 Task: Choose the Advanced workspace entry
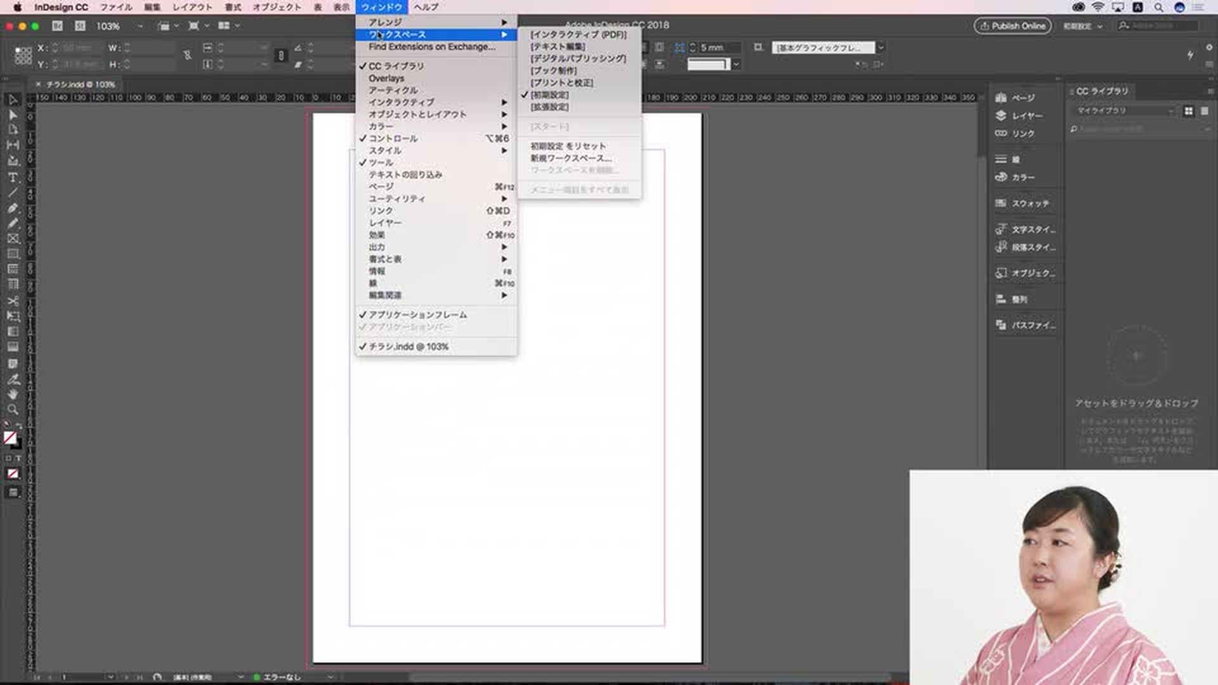tap(549, 107)
